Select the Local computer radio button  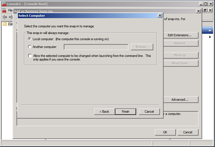30,39
